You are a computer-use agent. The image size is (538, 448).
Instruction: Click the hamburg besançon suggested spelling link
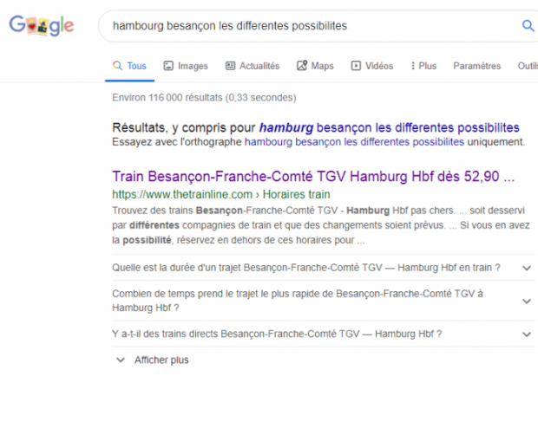pyautogui.click(x=389, y=127)
